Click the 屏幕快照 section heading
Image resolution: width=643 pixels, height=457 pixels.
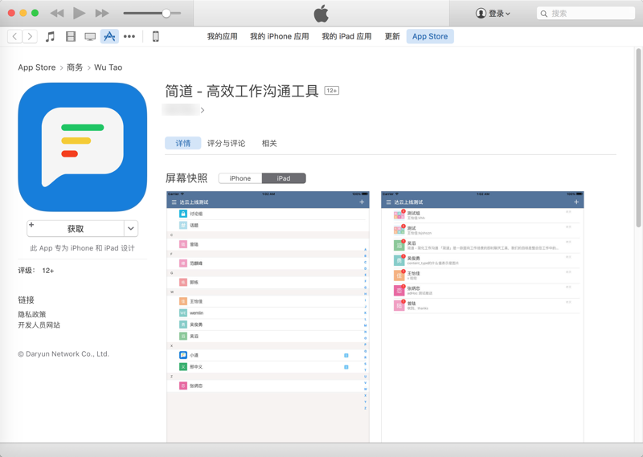pos(186,177)
